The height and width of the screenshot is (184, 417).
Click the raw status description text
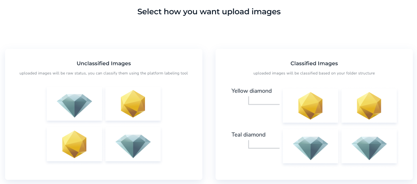(104, 73)
